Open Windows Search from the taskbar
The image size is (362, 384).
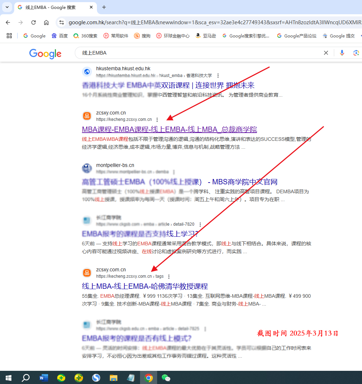(x=25, y=378)
